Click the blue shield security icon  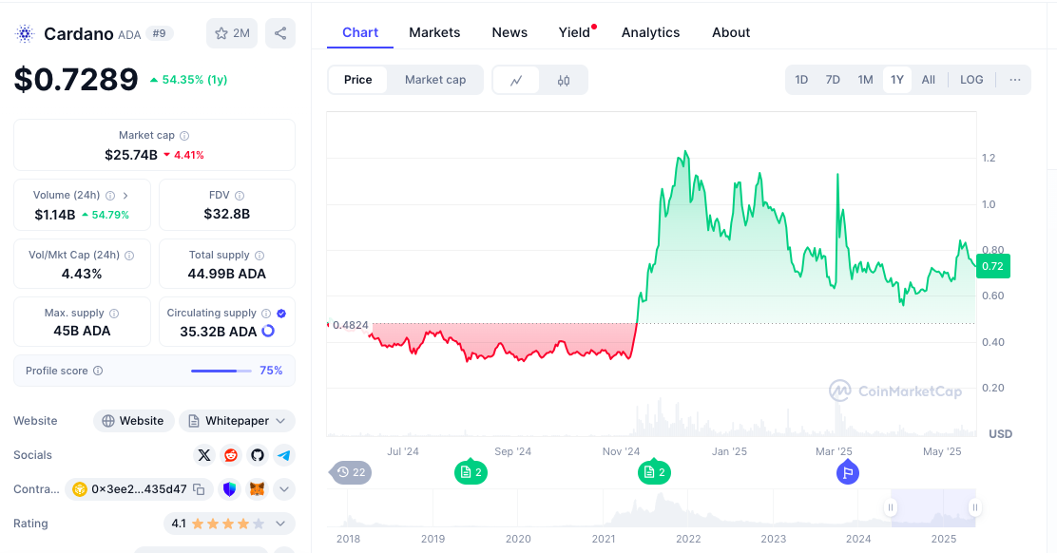pos(229,489)
